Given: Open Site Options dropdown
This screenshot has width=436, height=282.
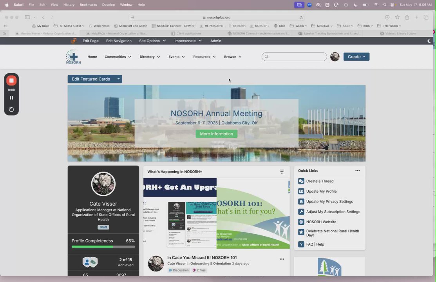Looking at the screenshot, I should pos(152,41).
